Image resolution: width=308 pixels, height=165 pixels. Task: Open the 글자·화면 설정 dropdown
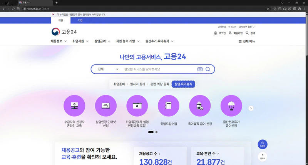(x=246, y=27)
